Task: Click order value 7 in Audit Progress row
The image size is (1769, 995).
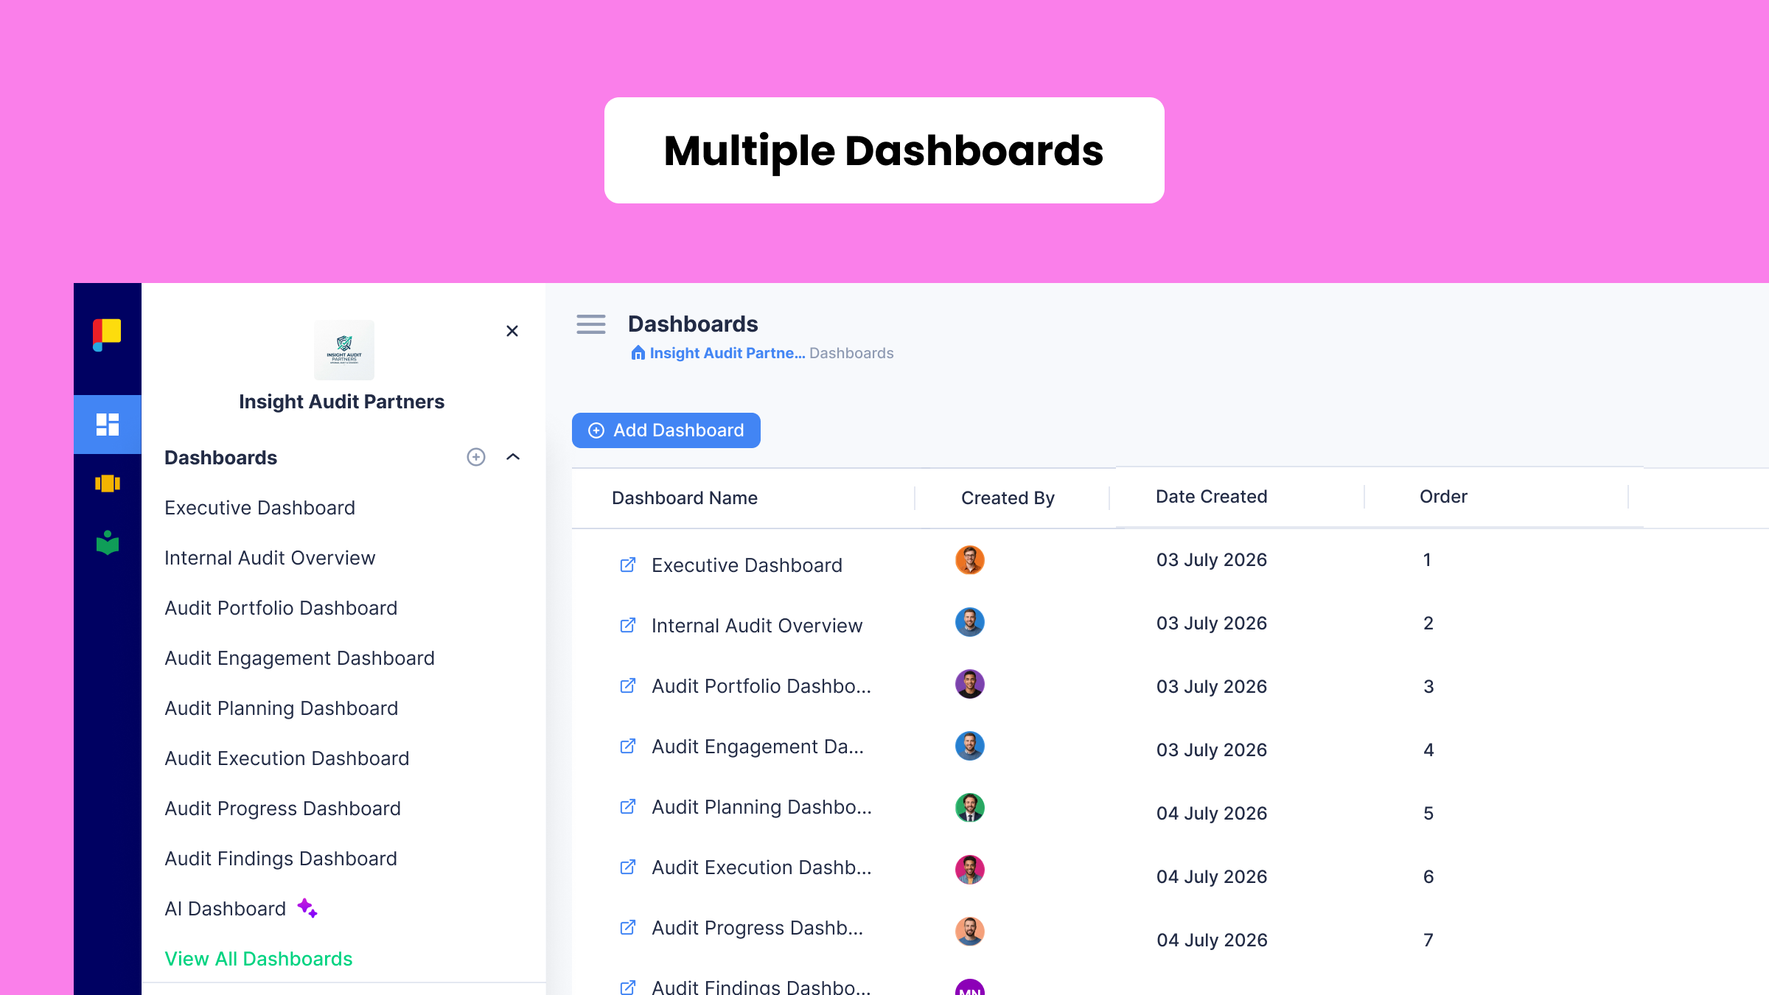Action: click(1428, 940)
